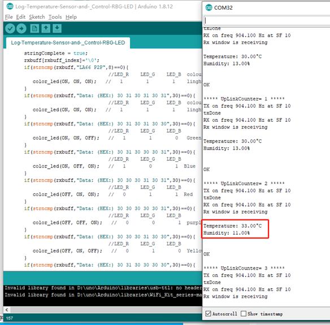Enable the Show timestamp checkbox
330x325 pixels.
[244, 314]
